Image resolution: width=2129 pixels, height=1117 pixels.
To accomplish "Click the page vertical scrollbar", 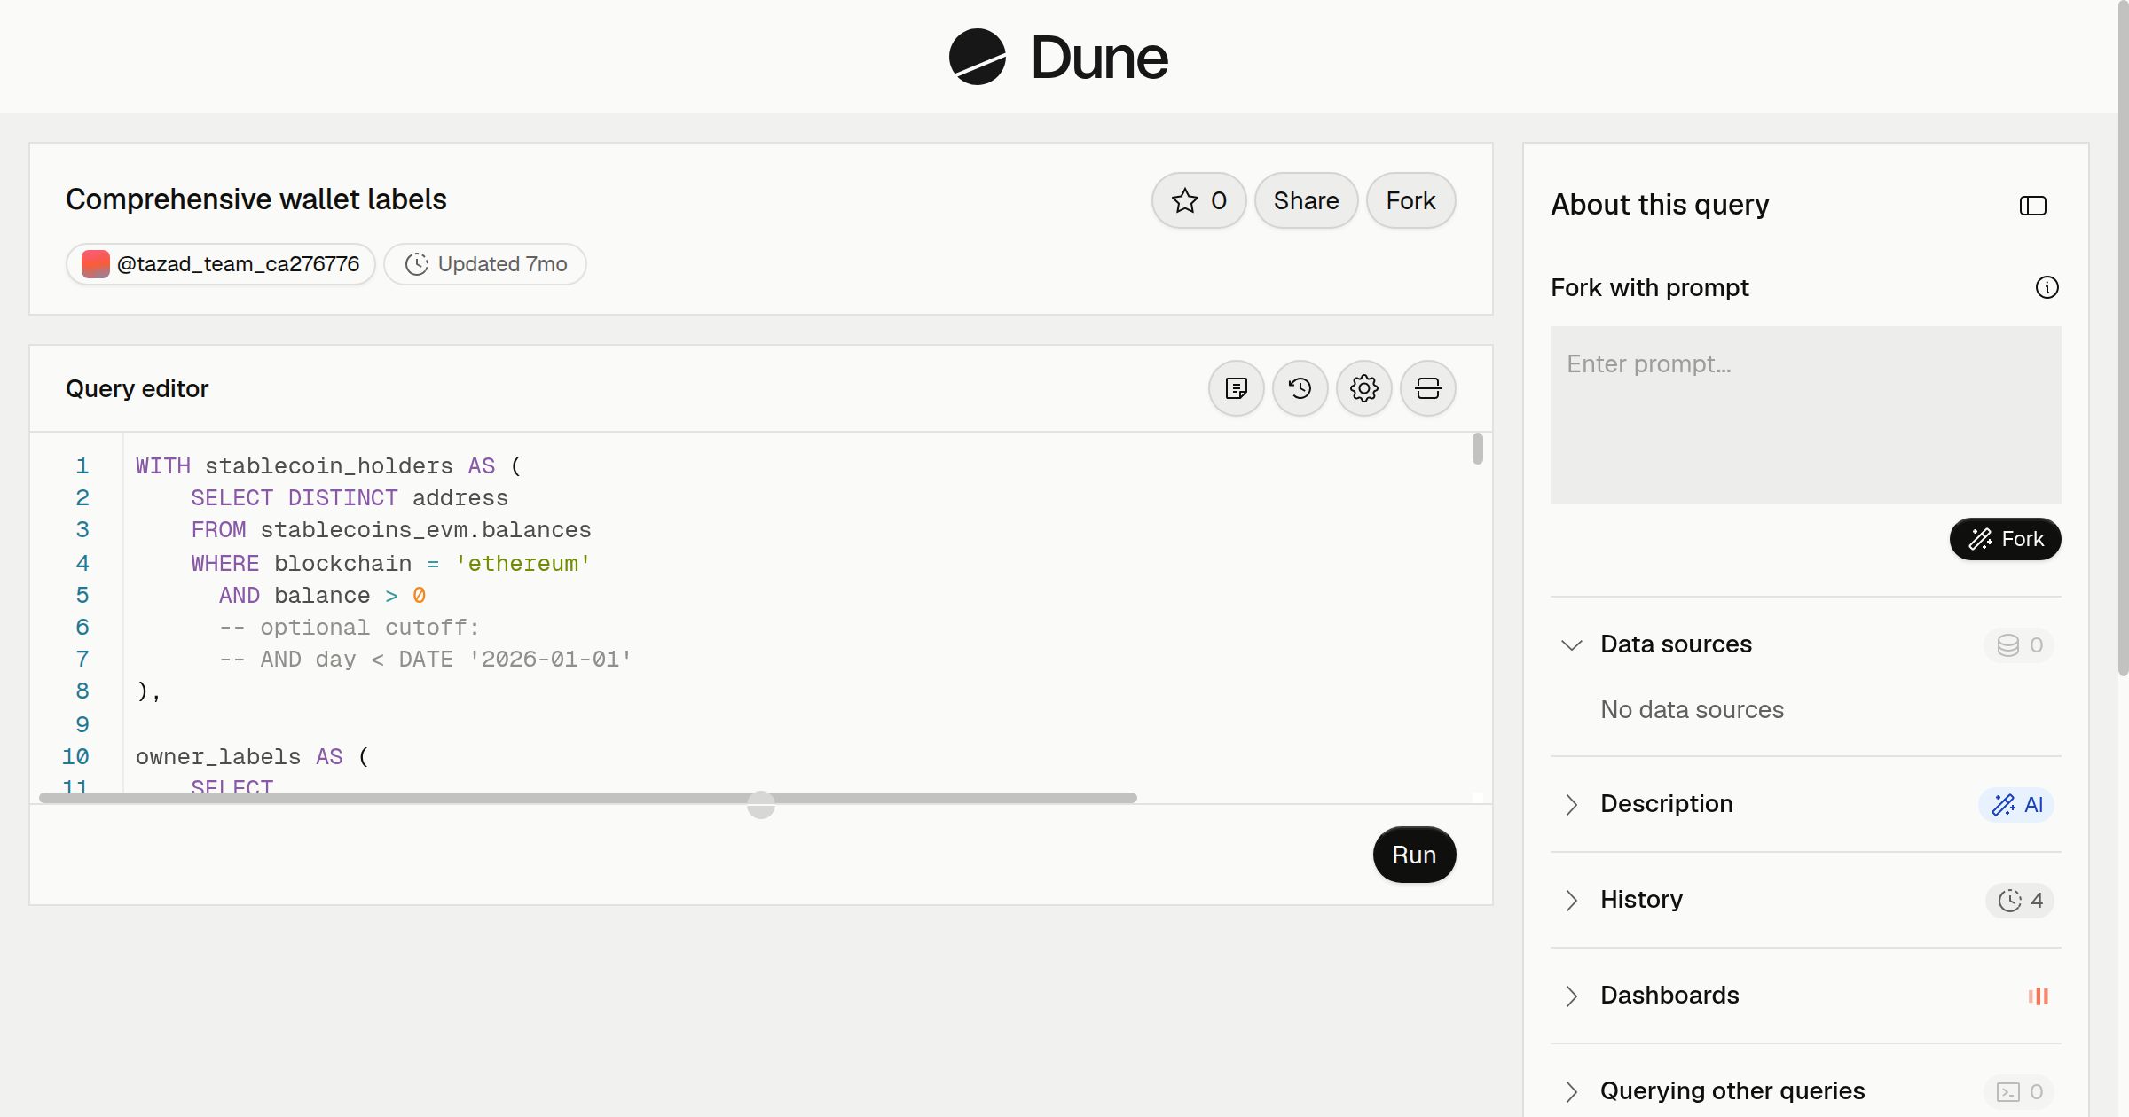I will coord(2123,337).
